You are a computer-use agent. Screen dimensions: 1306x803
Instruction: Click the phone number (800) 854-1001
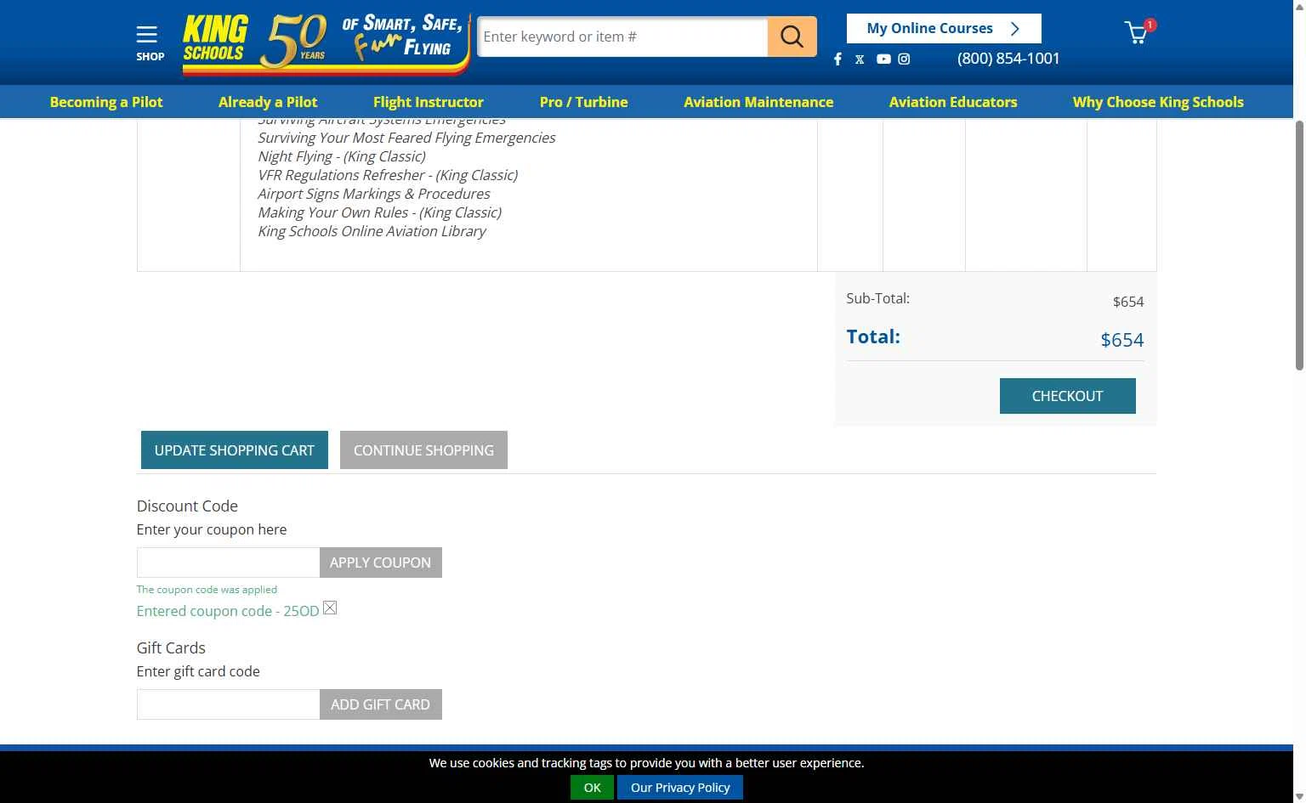1008,59
